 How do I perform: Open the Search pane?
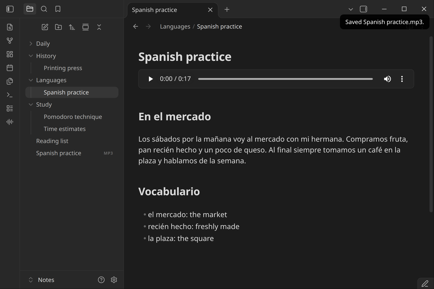[44, 9]
